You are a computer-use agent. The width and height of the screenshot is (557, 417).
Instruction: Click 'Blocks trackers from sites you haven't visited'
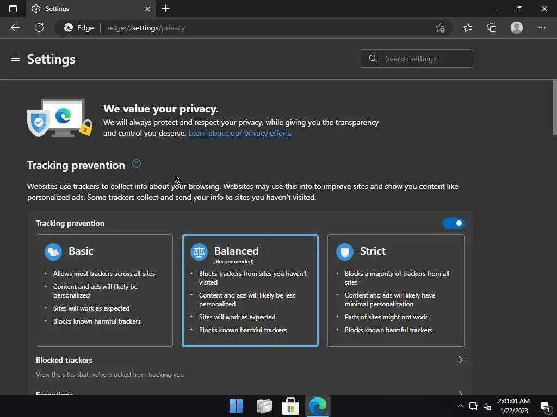253,277
